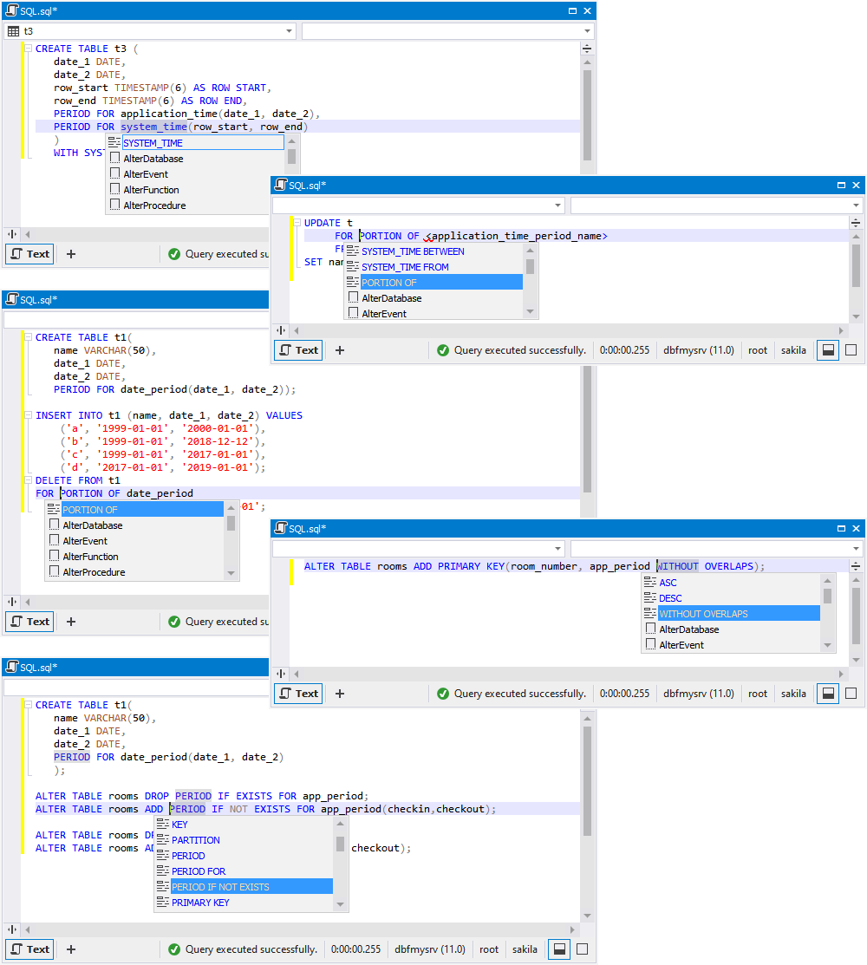Expand the left dropdown above the UPDATE query
This screenshot has height=965, width=867.
tap(557, 205)
